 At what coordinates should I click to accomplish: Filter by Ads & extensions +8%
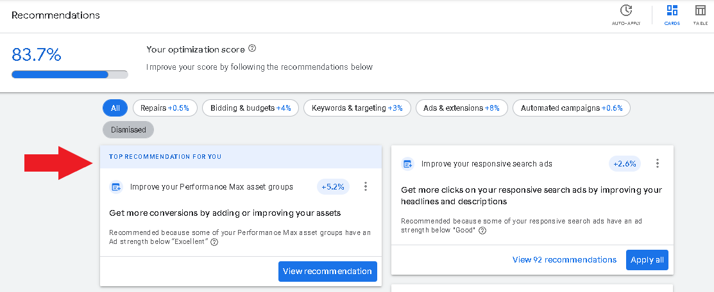(461, 108)
